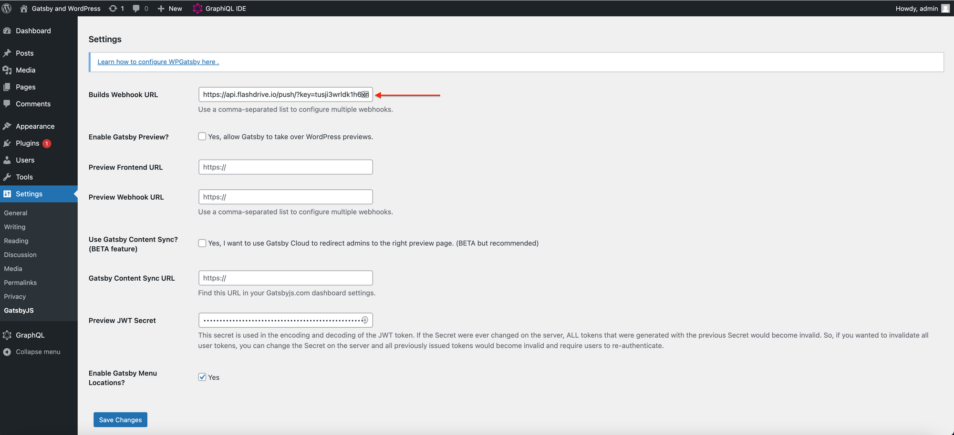This screenshot has width=954, height=435.
Task: Focus the Preview Frontend URL field
Action: click(285, 167)
